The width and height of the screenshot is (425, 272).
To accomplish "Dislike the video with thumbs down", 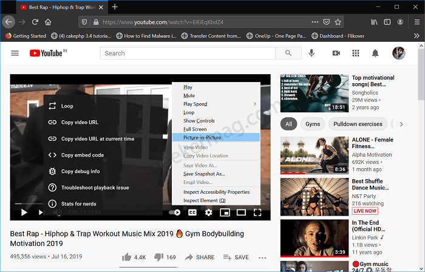I will click(x=158, y=257).
